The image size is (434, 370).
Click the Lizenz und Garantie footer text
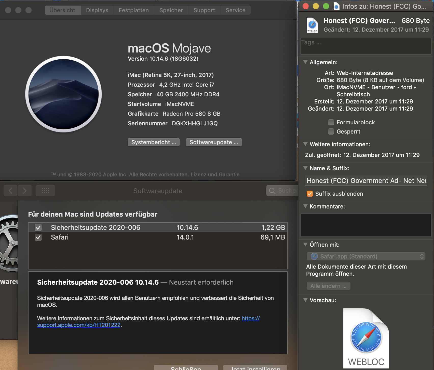click(215, 175)
